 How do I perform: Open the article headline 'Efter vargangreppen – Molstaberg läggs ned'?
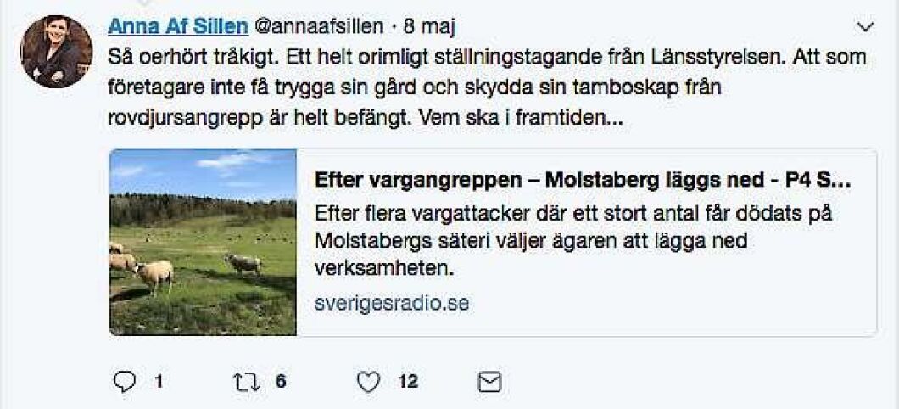point(582,181)
